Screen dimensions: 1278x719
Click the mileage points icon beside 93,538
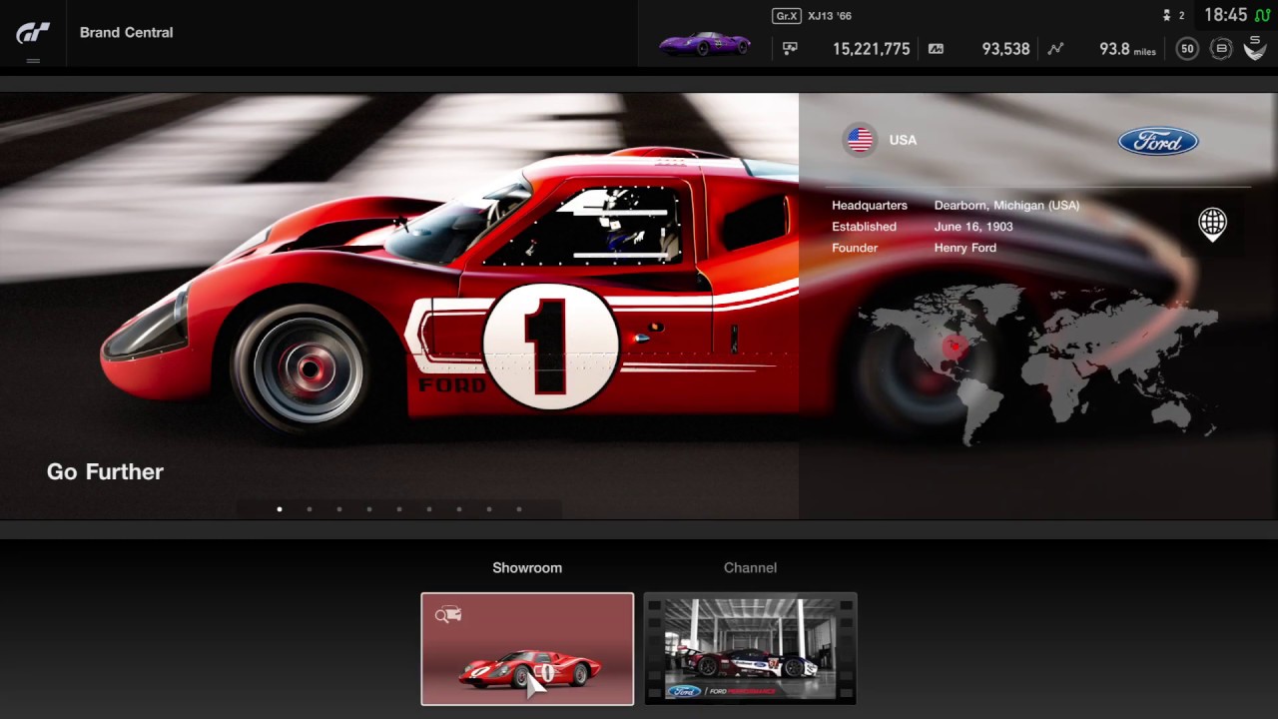click(936, 48)
